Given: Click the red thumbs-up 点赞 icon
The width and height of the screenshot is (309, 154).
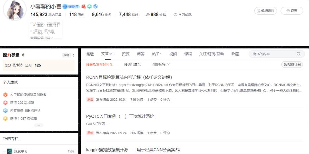Looking at the screenshot, I should (x=5, y=103).
